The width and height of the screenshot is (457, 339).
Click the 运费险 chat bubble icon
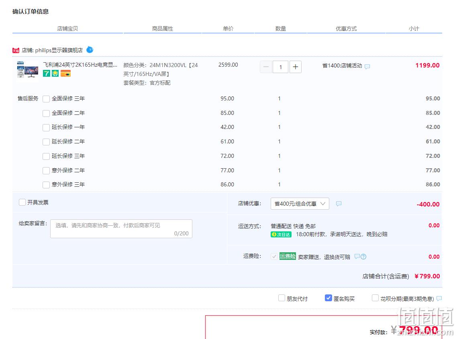pos(357,257)
